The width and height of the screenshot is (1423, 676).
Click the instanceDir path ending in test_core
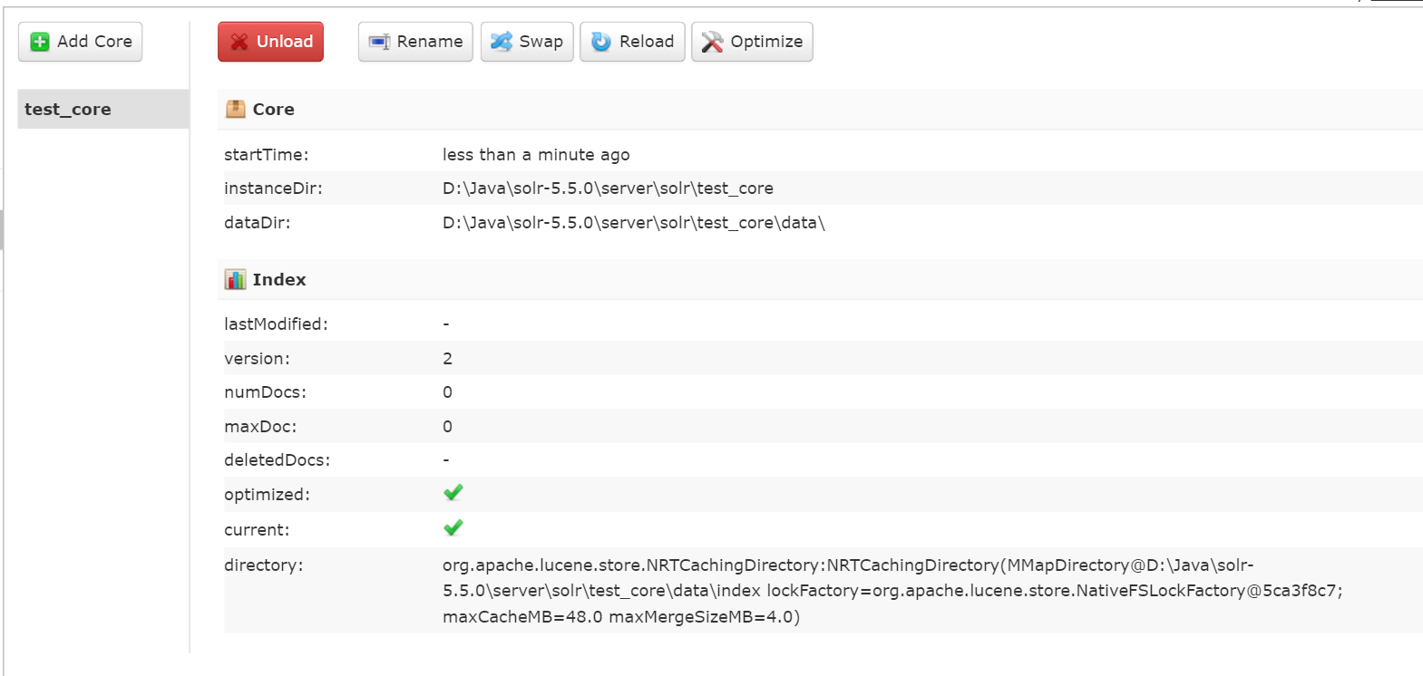[608, 188]
